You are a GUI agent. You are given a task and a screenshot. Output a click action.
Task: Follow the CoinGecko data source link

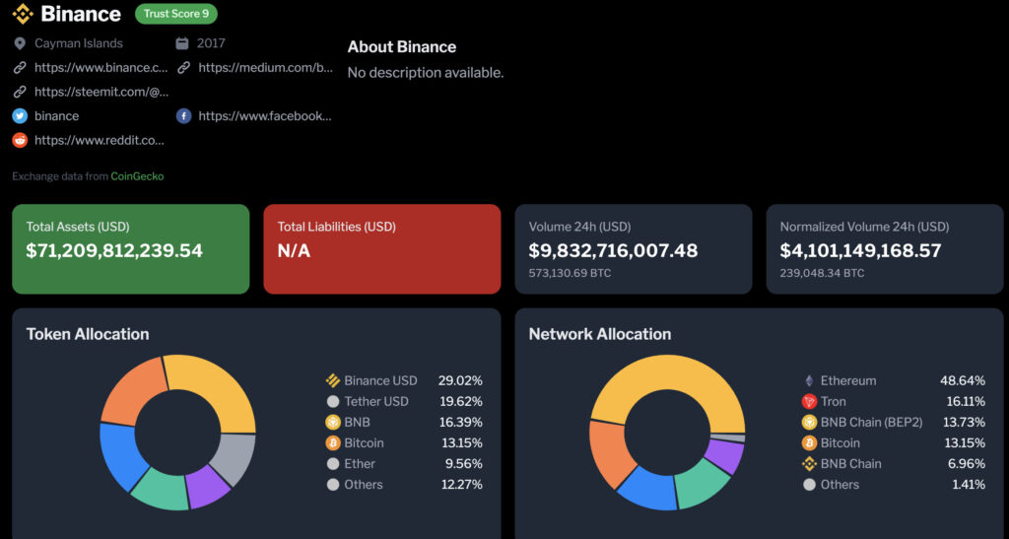click(137, 176)
